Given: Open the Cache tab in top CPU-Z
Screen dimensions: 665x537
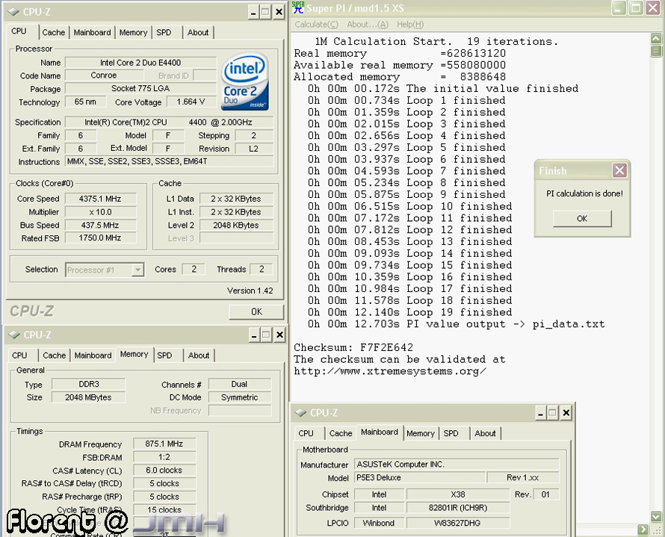Looking at the screenshot, I should (x=54, y=32).
